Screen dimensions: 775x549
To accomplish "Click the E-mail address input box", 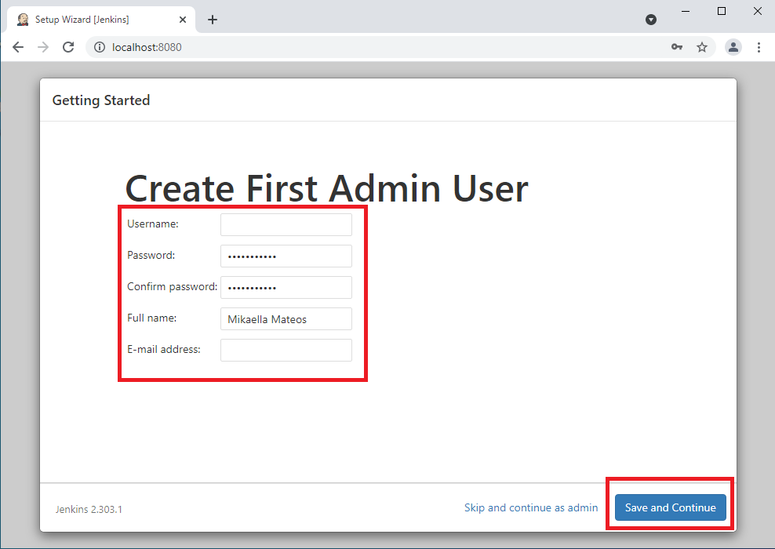I will tap(286, 351).
